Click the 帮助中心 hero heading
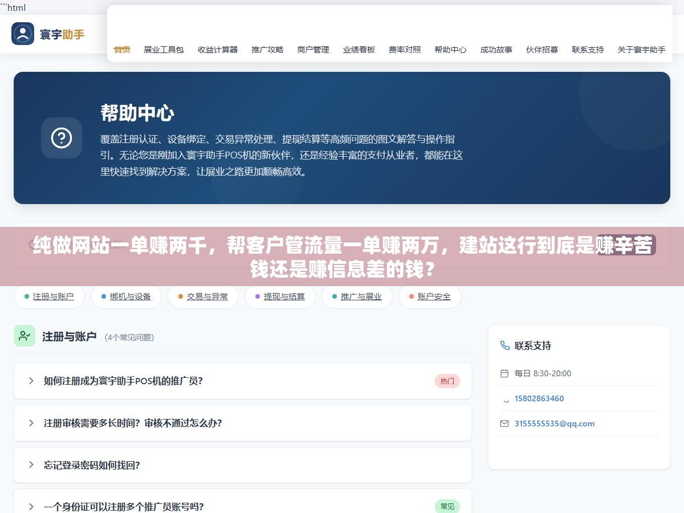Viewport: 684px width, 513px height. pyautogui.click(x=137, y=113)
